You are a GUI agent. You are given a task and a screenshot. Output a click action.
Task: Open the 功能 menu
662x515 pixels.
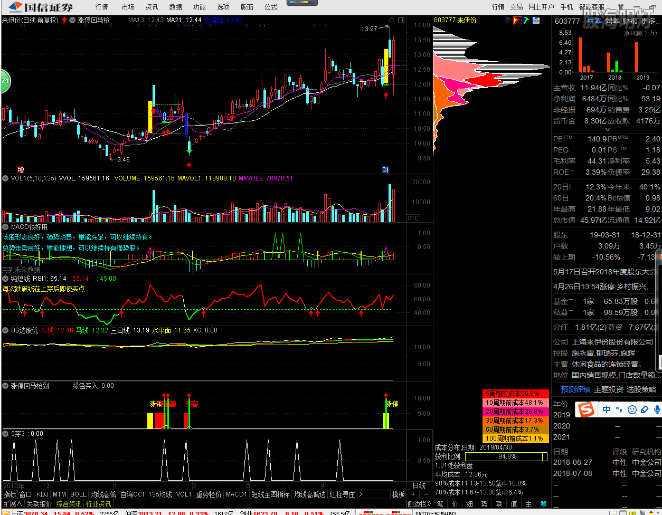point(199,7)
